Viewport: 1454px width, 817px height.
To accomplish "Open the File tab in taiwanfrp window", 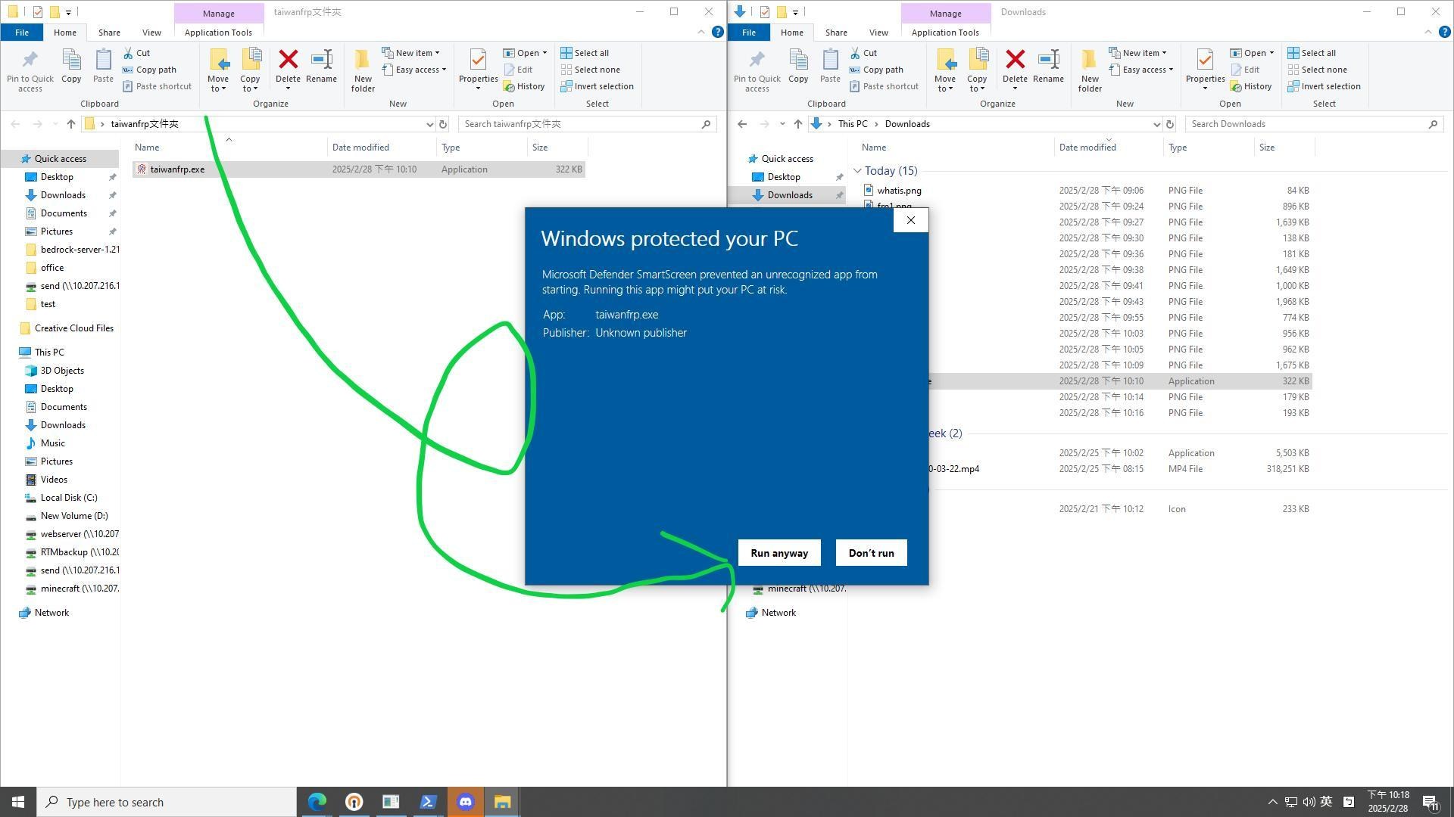I will [x=22, y=33].
